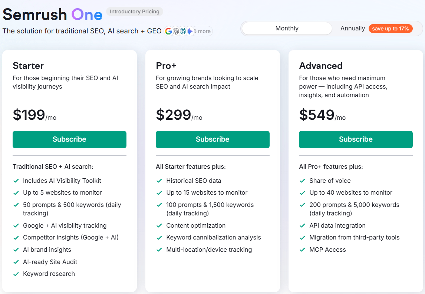Expand the '& more' search engines list
The height and width of the screenshot is (294, 425).
click(202, 31)
